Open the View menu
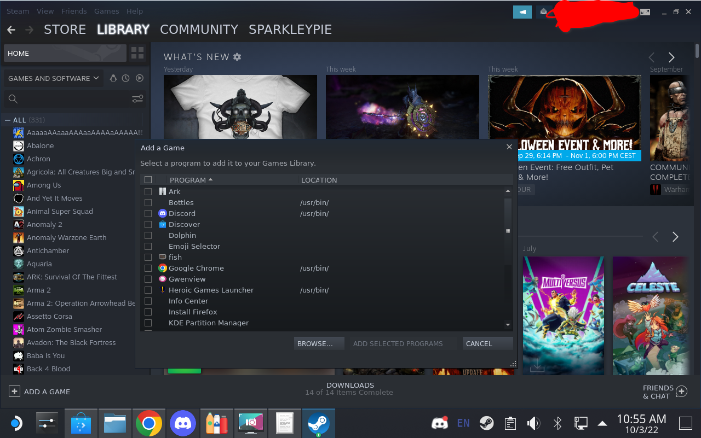The width and height of the screenshot is (701, 438). tap(45, 11)
